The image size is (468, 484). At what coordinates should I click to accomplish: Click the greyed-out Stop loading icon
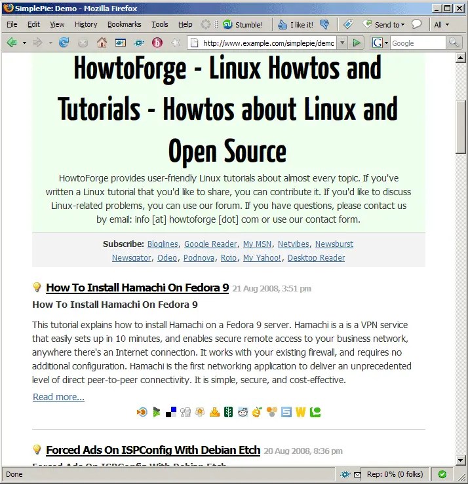(83, 43)
